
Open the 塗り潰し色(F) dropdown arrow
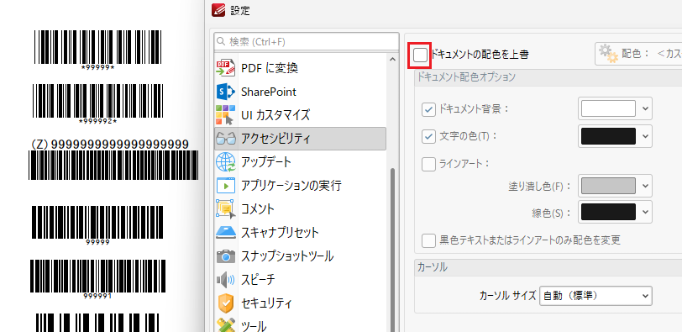[x=645, y=187]
